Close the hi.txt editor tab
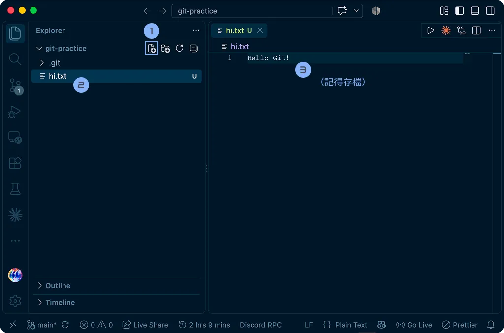 coord(260,30)
